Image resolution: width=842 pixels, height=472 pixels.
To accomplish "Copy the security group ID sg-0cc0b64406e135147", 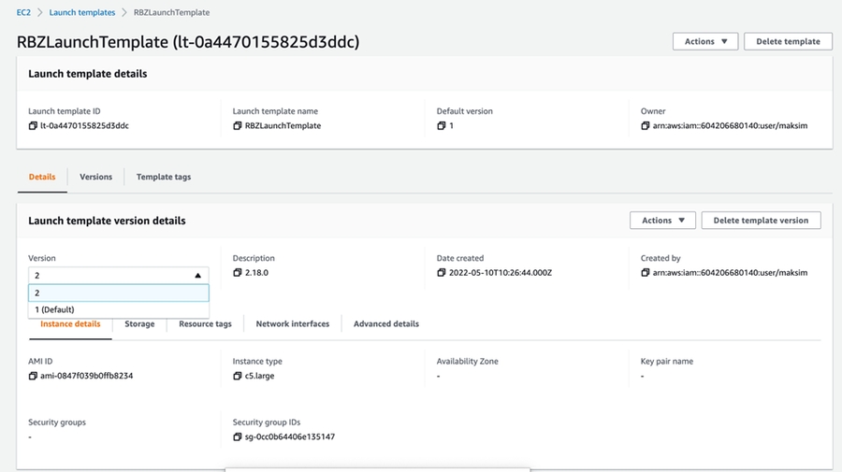I will (238, 437).
